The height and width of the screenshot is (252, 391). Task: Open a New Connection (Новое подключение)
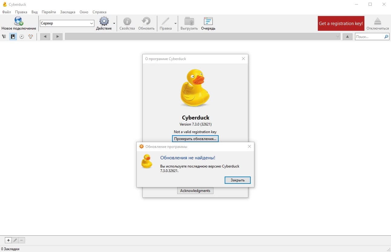coord(18,24)
